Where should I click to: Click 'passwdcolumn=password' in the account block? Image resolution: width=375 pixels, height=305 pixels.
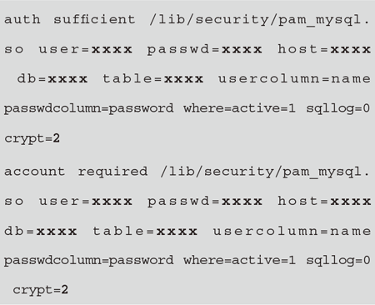click(89, 261)
